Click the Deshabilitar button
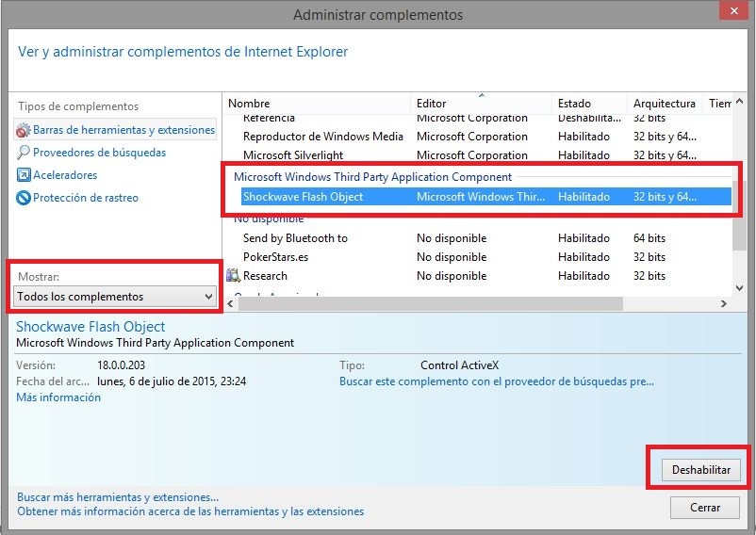The height and width of the screenshot is (535, 756). 701,469
